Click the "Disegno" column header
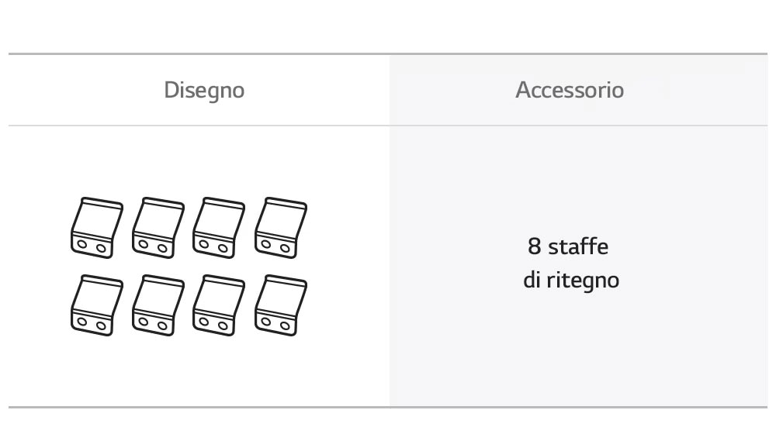 pyautogui.click(x=204, y=90)
